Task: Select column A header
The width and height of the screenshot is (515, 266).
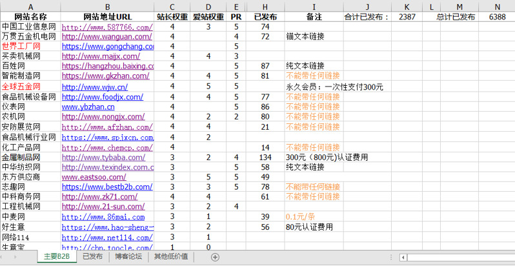Action: pyautogui.click(x=30, y=6)
